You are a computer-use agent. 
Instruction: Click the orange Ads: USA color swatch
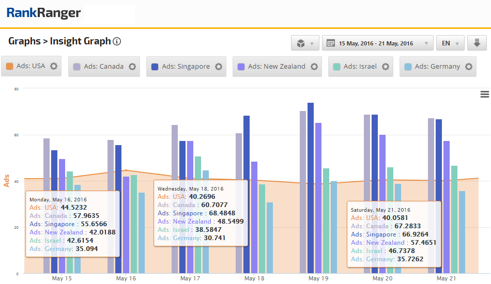point(9,67)
